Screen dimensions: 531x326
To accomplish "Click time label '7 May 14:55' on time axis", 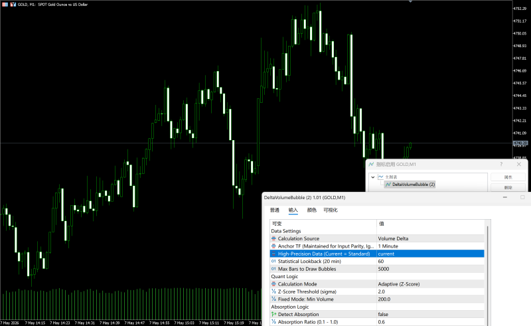I will pos(159,323).
